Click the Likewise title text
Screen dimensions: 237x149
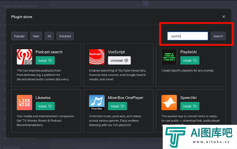(43, 98)
